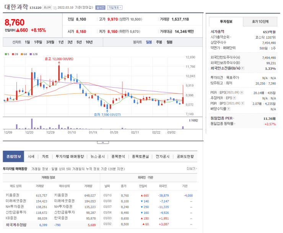Select the 종목분석 tab
Image resolution: width=283 pixels, height=233 pixels.
(x=118, y=156)
